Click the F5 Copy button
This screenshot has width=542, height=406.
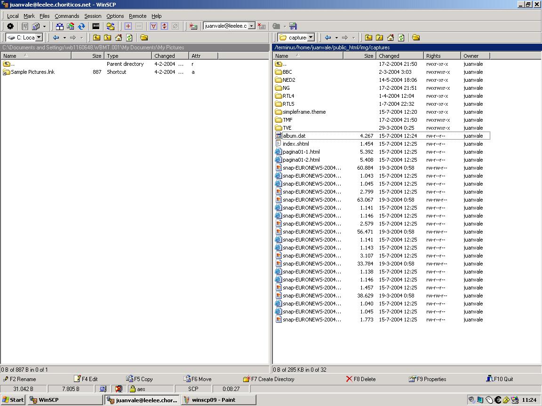[139, 379]
